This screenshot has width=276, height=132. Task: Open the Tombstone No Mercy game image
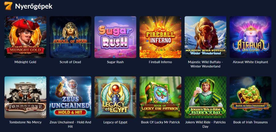click(25, 97)
